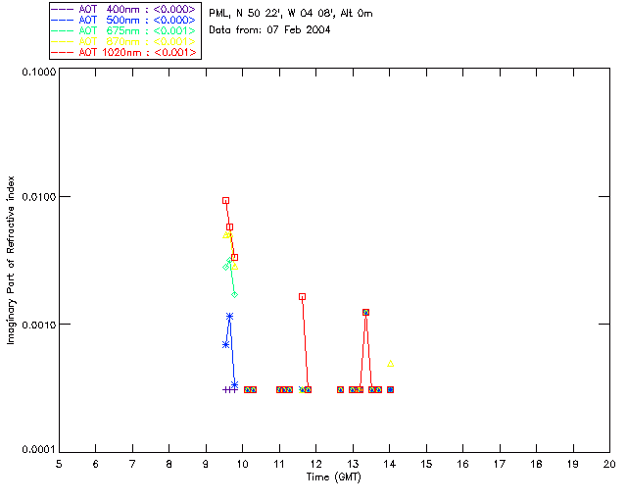Click the x-axis tick label 5
Viewport: 627px width, 502px height.
click(x=59, y=465)
